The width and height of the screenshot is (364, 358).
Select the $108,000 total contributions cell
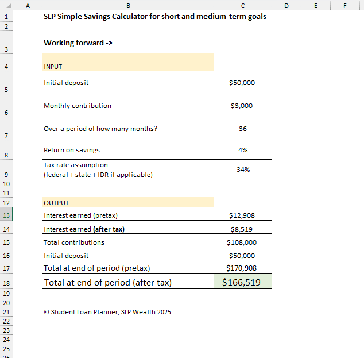pyautogui.click(x=243, y=240)
